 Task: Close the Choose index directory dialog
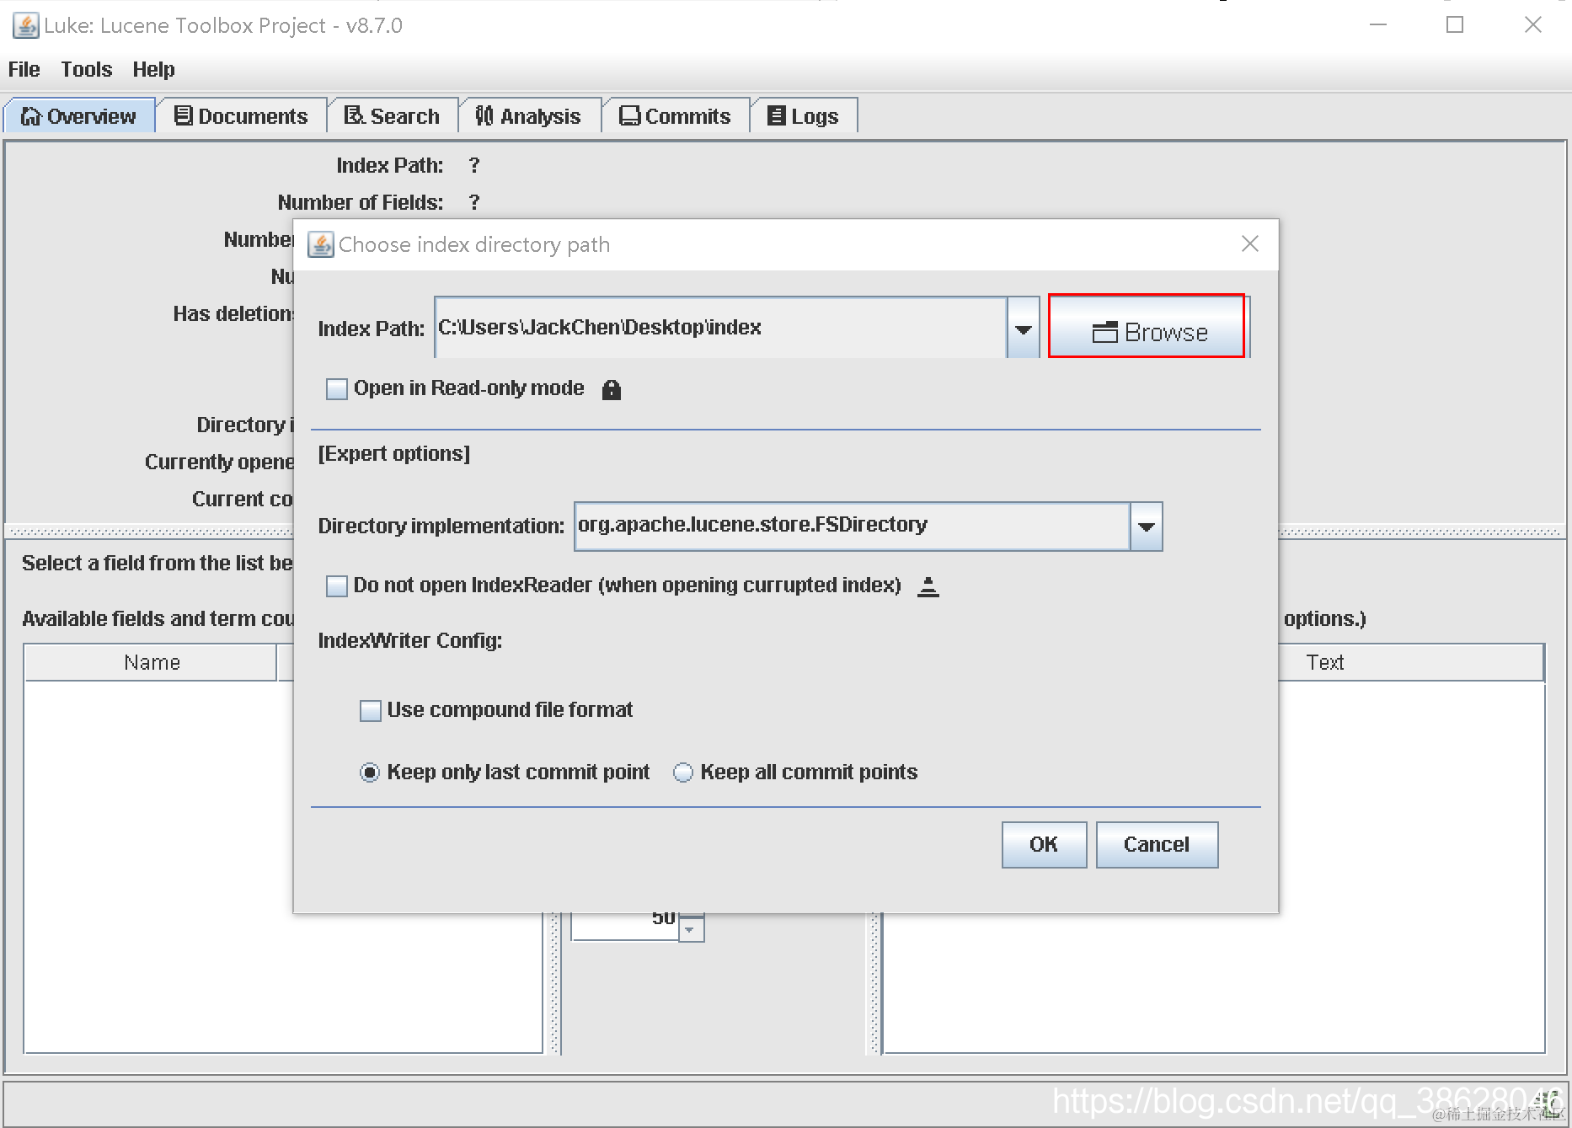pos(1250,244)
